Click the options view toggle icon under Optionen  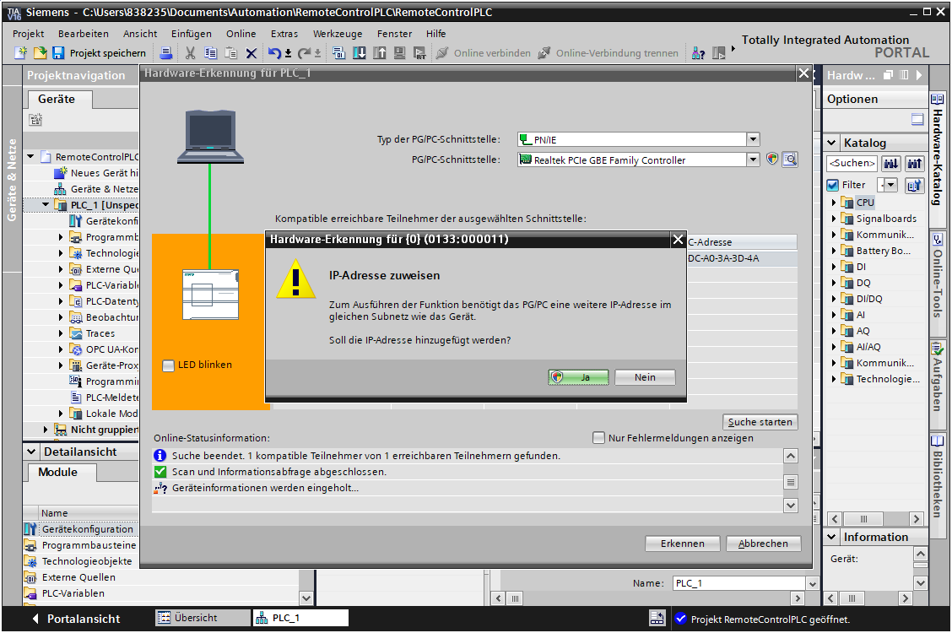click(x=917, y=120)
